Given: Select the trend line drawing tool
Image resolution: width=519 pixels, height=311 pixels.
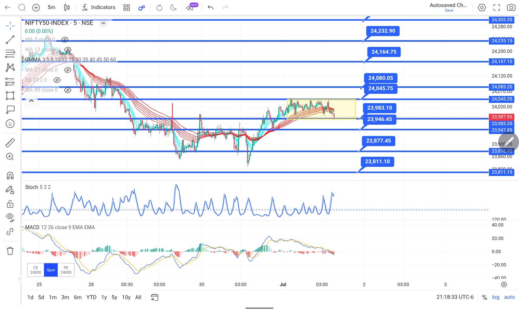Looking at the screenshot, I should point(10,40).
